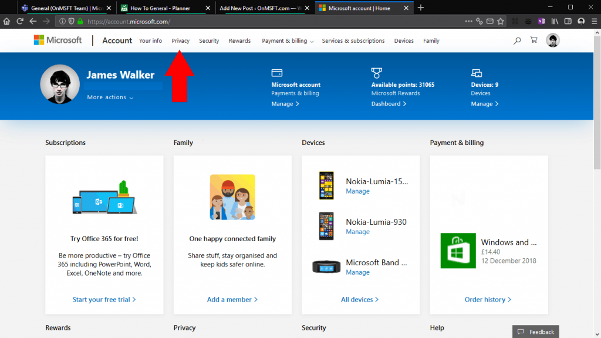Screen dimensions: 601x338
Task: Open the Security page
Action: click(x=209, y=40)
